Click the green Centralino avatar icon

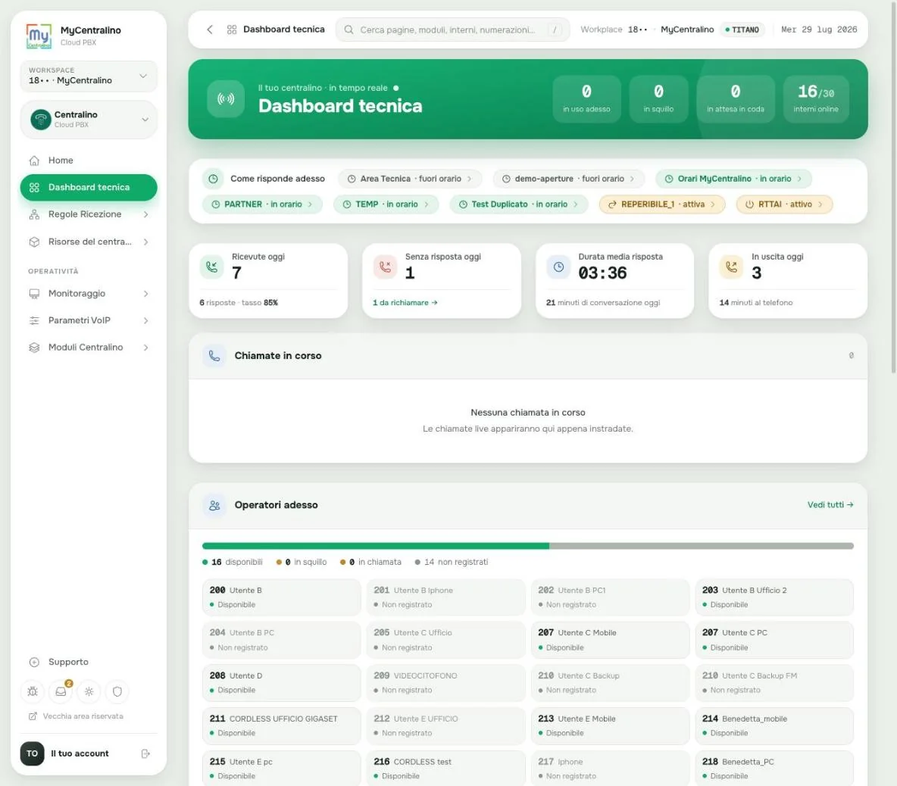click(x=41, y=120)
